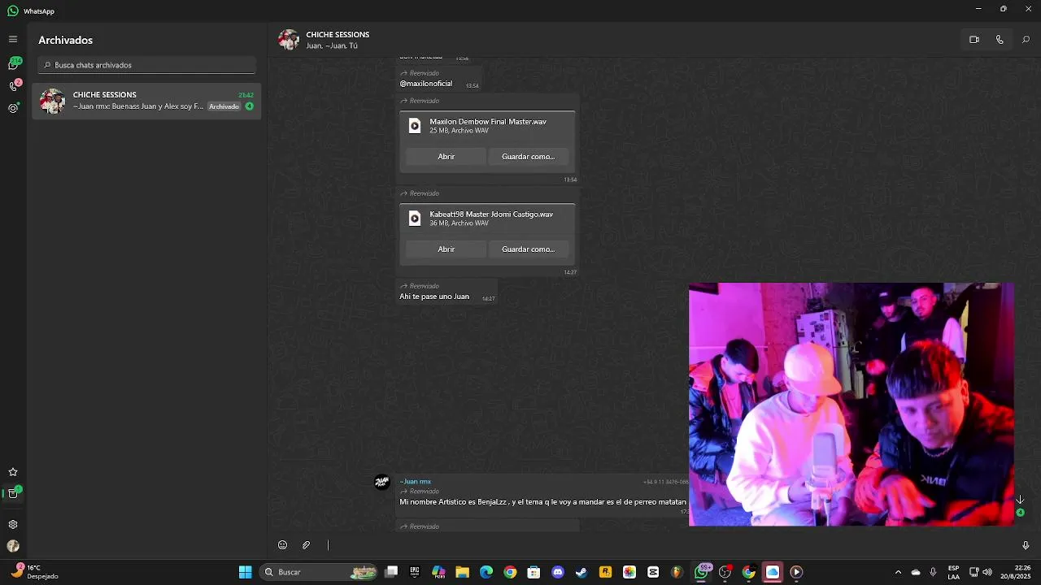1041x585 pixels.
Task: Open the CHICHE SESSIONS group avatar in header
Action: click(x=289, y=40)
